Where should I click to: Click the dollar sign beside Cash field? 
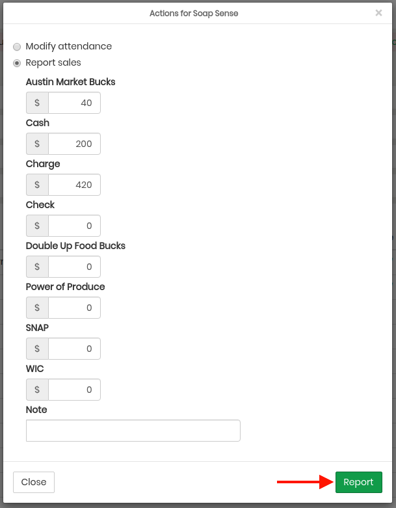coord(37,144)
